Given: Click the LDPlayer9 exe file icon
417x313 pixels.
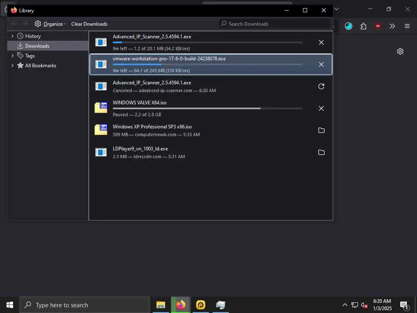Looking at the screenshot, I should tap(101, 152).
